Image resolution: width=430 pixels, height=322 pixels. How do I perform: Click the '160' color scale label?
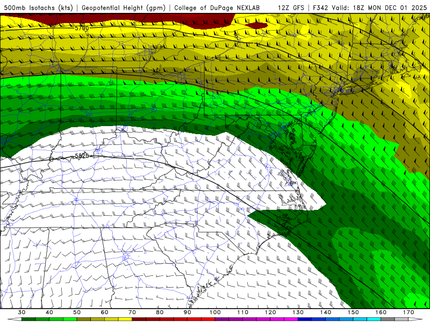381,312
